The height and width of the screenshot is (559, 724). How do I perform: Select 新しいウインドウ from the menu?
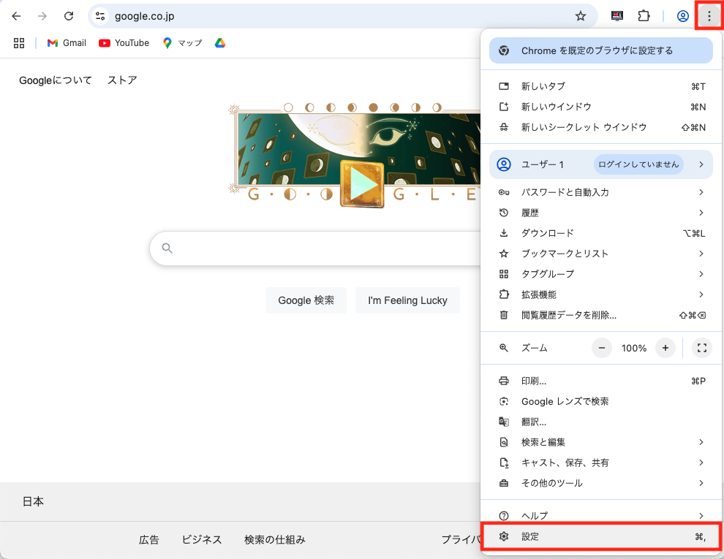tap(600, 107)
